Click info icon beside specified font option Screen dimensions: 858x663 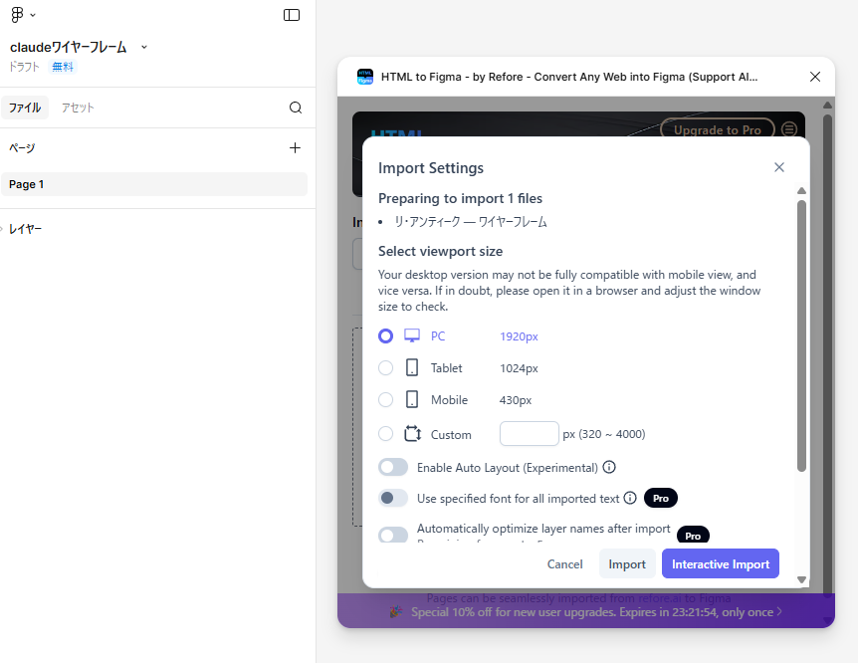click(x=629, y=498)
